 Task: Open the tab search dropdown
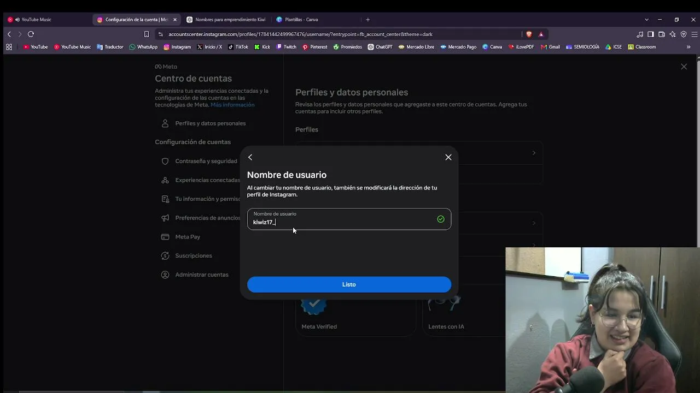pyautogui.click(x=646, y=20)
